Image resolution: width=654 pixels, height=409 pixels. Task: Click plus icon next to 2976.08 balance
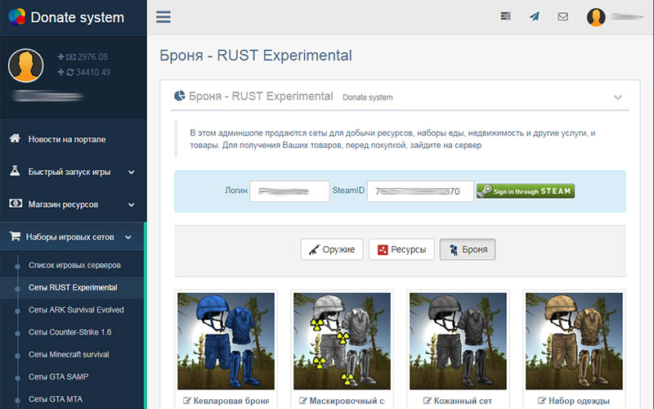(x=60, y=56)
